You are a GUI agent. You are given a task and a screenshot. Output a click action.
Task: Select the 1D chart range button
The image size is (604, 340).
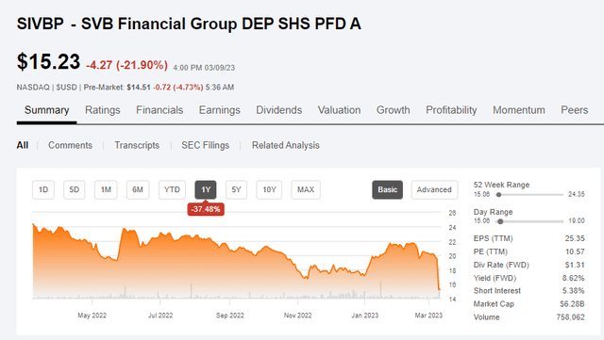coord(43,189)
